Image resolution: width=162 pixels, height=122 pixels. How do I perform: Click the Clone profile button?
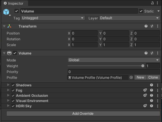coord(153,77)
